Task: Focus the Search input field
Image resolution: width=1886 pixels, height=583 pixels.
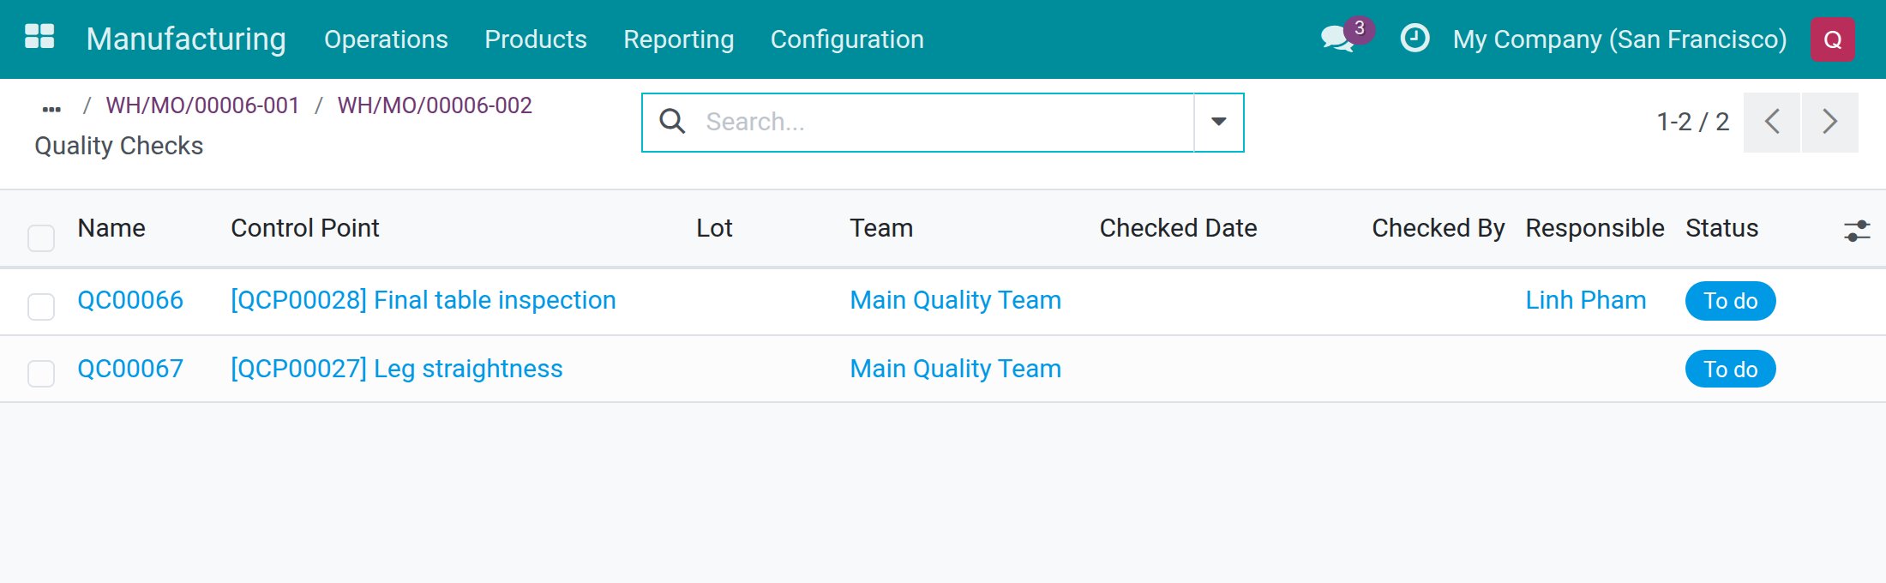Action: pos(947,122)
